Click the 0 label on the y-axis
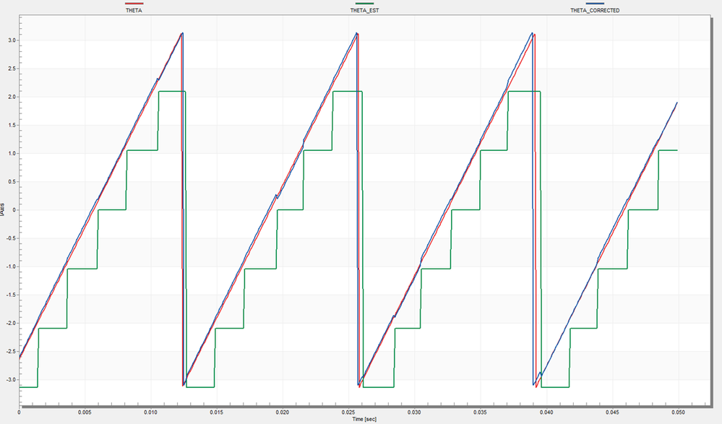Screen dimensions: 722x424 click(x=14, y=210)
